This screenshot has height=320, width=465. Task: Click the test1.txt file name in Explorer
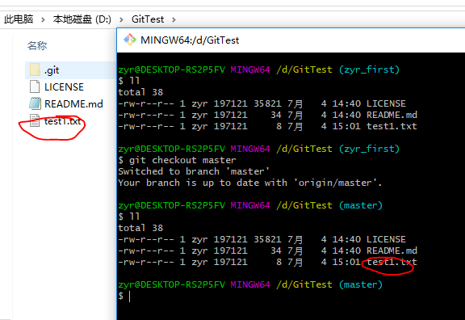point(63,121)
